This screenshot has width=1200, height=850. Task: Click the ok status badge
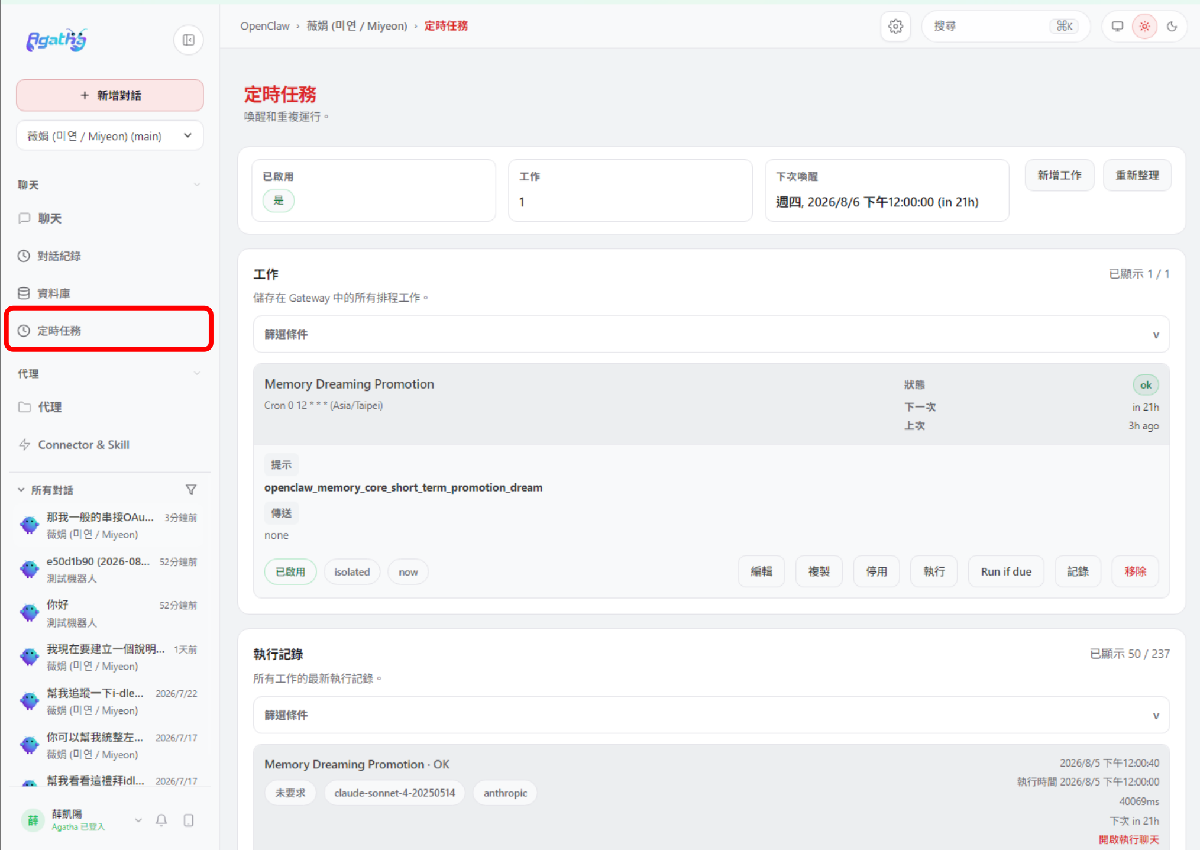click(x=1146, y=385)
